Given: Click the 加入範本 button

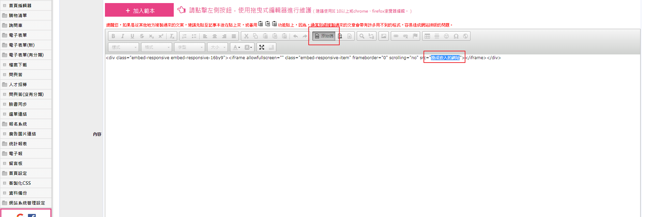Looking at the screenshot, I should (x=139, y=11).
